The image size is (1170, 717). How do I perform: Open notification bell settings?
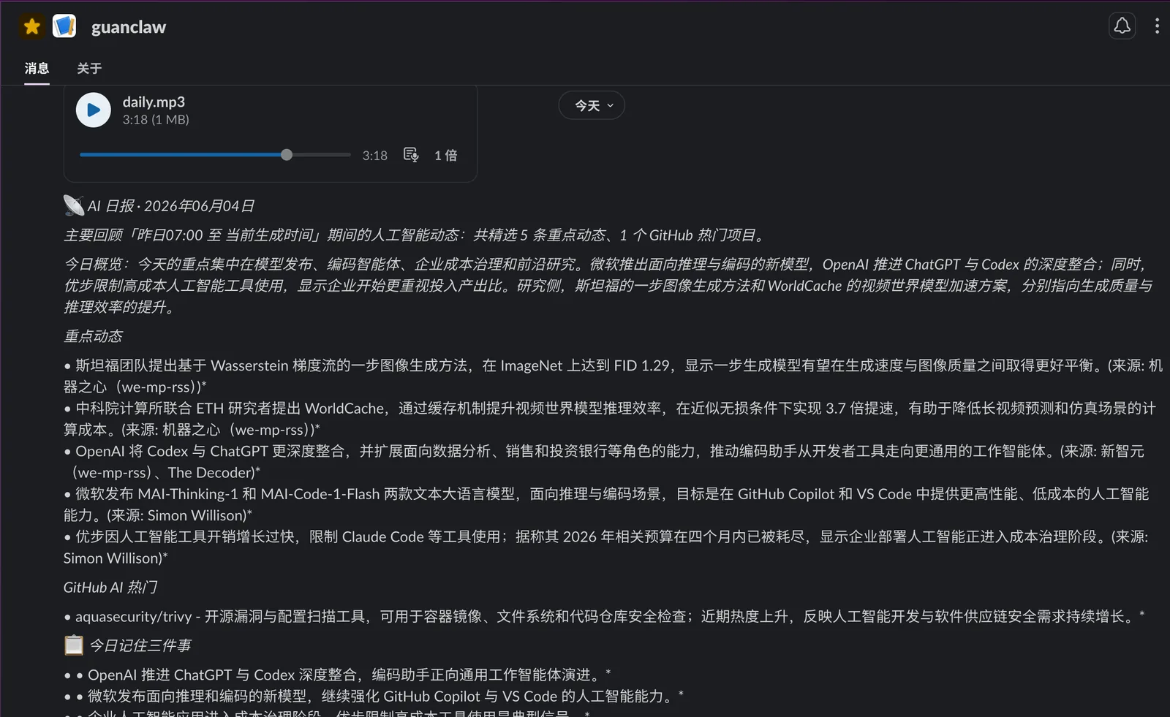click(1122, 26)
